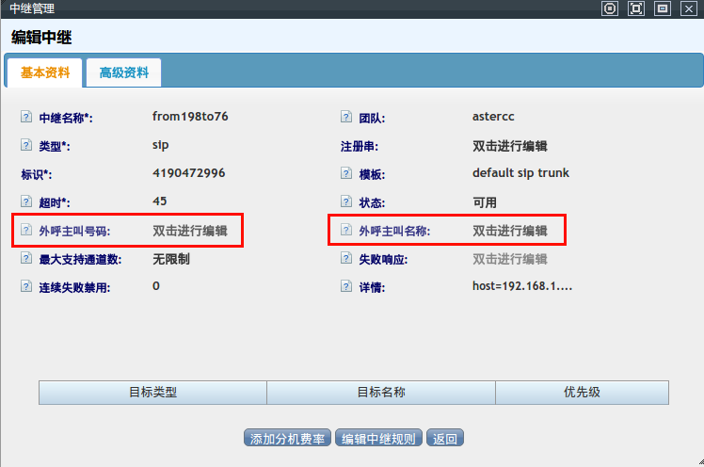
Task: Open help icon beside 失败响应
Action: point(346,259)
